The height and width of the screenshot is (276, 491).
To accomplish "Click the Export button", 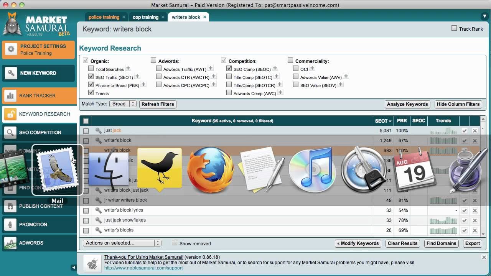I will tap(473, 243).
